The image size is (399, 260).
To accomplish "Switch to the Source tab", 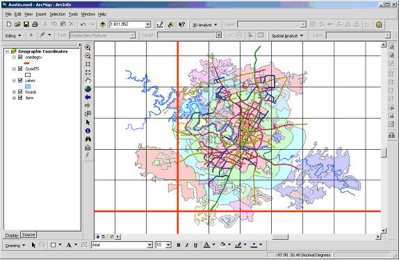I will click(x=28, y=235).
